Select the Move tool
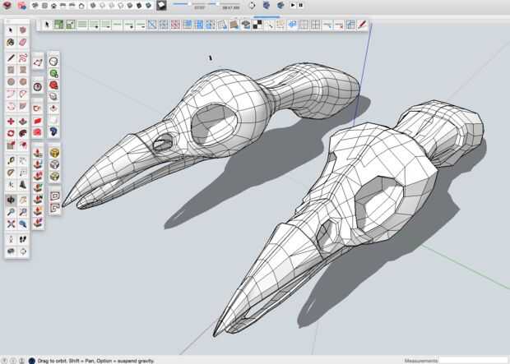 (x=11, y=122)
